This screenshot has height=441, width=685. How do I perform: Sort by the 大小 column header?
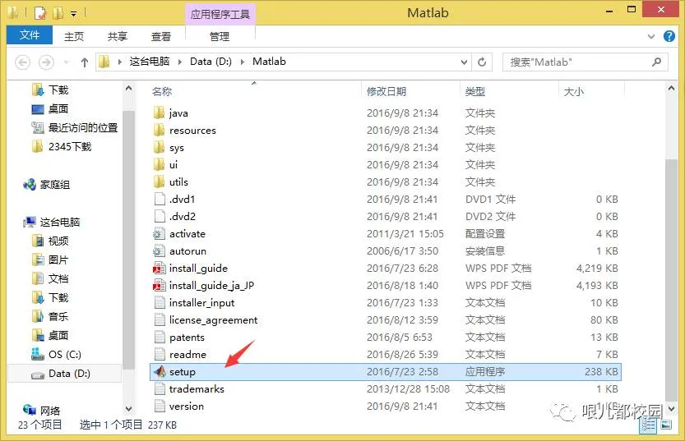pos(574,92)
